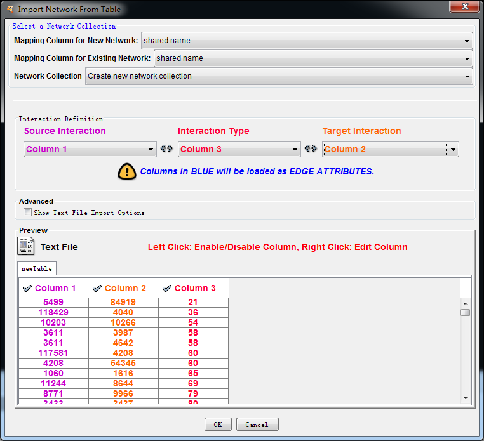Click cell 65 in Column 3
Viewport: 484px width, 441px height.
click(193, 374)
